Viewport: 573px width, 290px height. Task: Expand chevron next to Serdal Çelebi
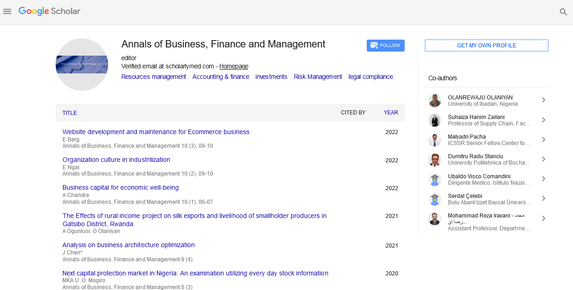coord(543,199)
